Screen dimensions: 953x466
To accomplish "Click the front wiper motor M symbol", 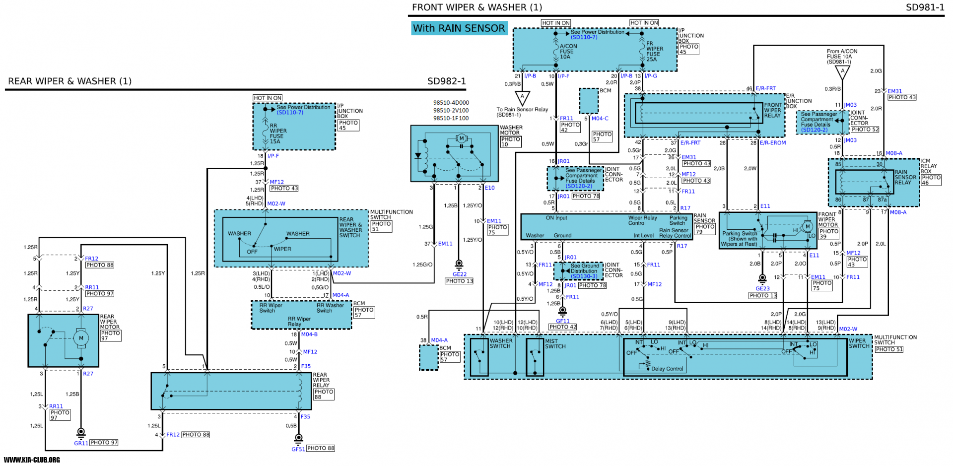I will tap(808, 227).
